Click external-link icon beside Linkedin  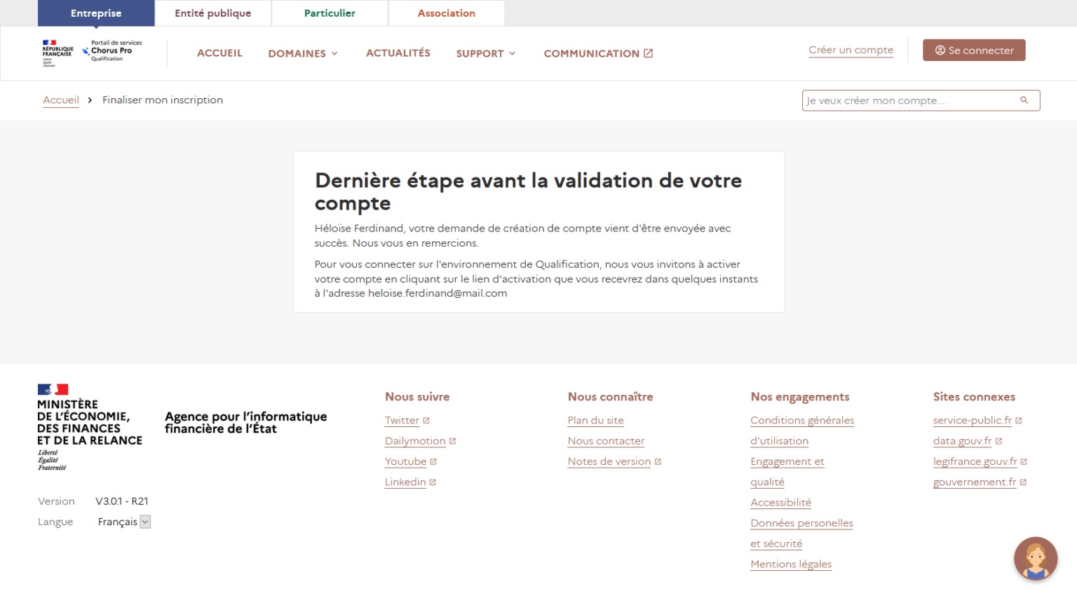pos(433,482)
